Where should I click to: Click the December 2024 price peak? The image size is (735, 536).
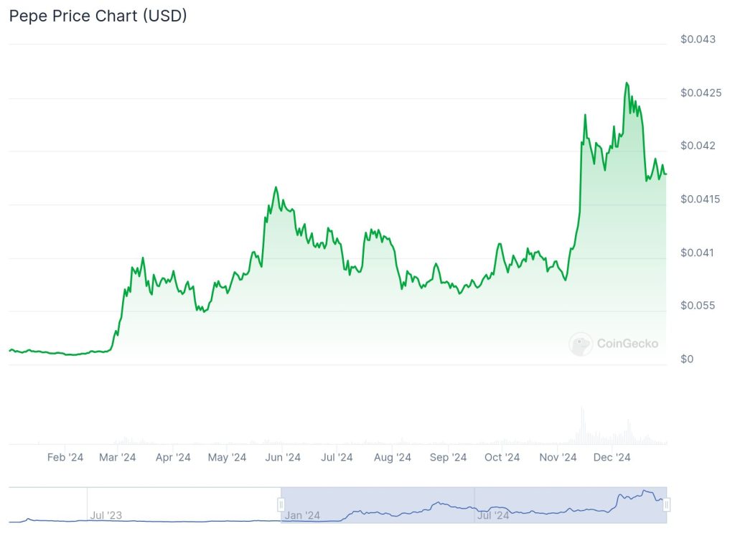point(627,83)
